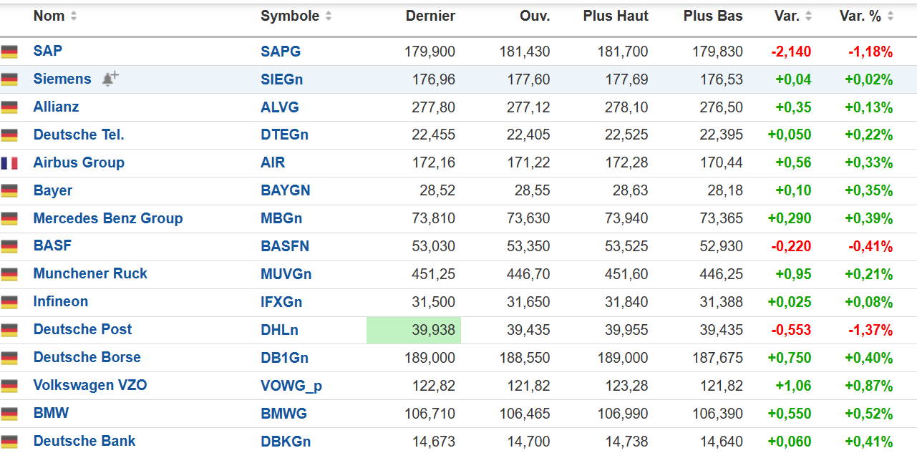917x453 pixels.
Task: Click the German flag beside BMW
Action: click(x=9, y=414)
